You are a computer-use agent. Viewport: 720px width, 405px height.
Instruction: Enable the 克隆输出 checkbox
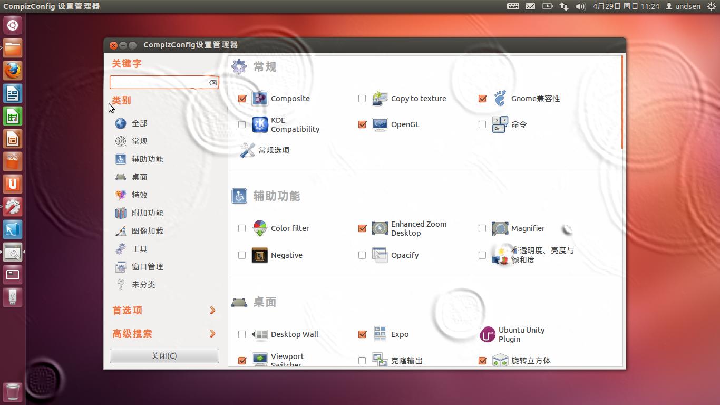[362, 361]
